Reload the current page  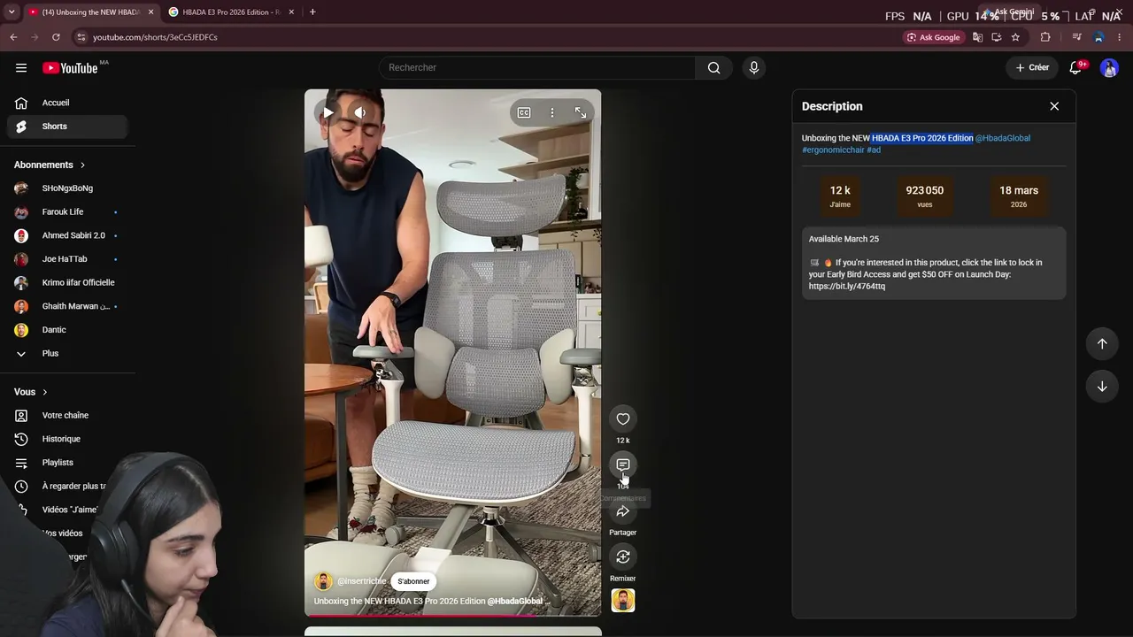[56, 37]
